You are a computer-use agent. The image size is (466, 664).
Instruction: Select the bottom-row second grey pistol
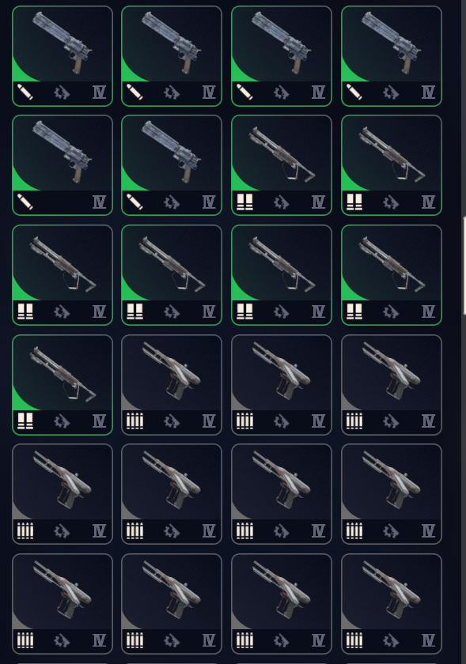point(172,603)
